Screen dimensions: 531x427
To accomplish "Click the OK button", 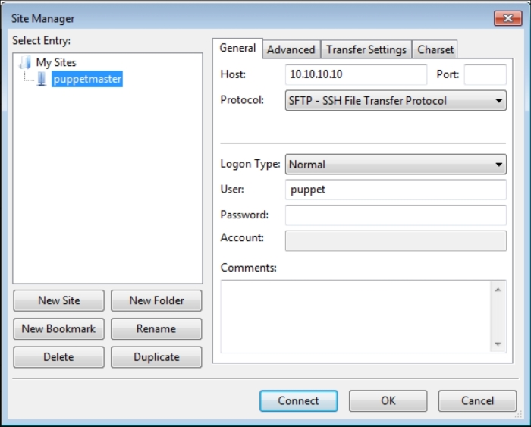I will pos(388,400).
